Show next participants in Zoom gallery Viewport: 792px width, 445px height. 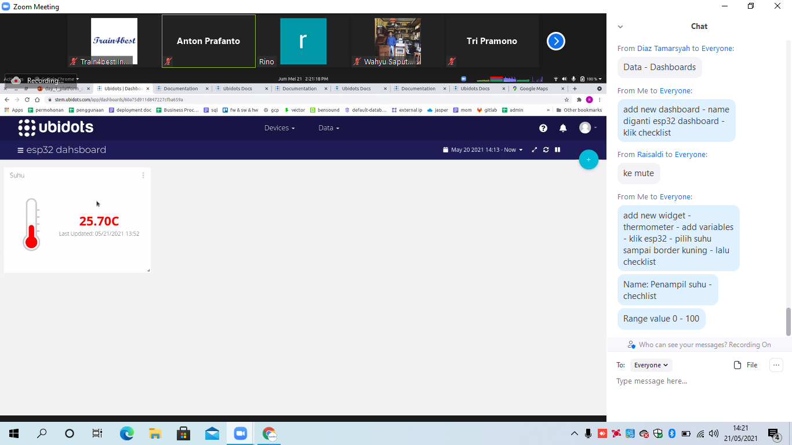[555, 41]
